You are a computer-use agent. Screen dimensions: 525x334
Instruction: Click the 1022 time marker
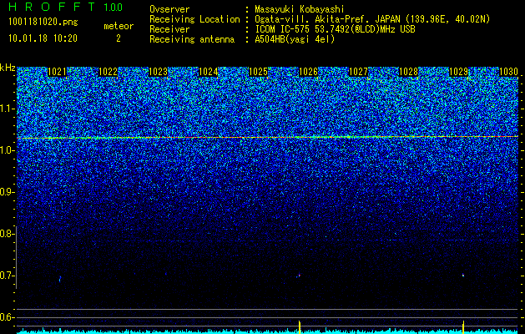109,72
